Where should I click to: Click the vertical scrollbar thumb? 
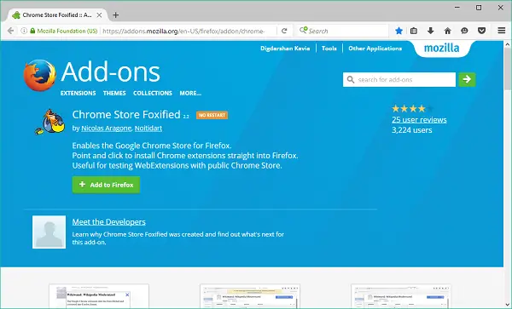[x=508, y=69]
